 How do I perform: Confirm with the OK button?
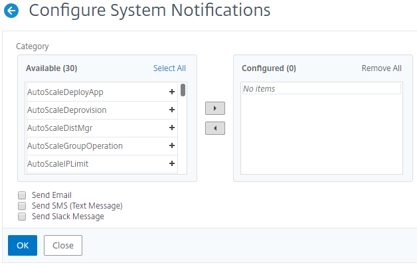tap(23, 245)
